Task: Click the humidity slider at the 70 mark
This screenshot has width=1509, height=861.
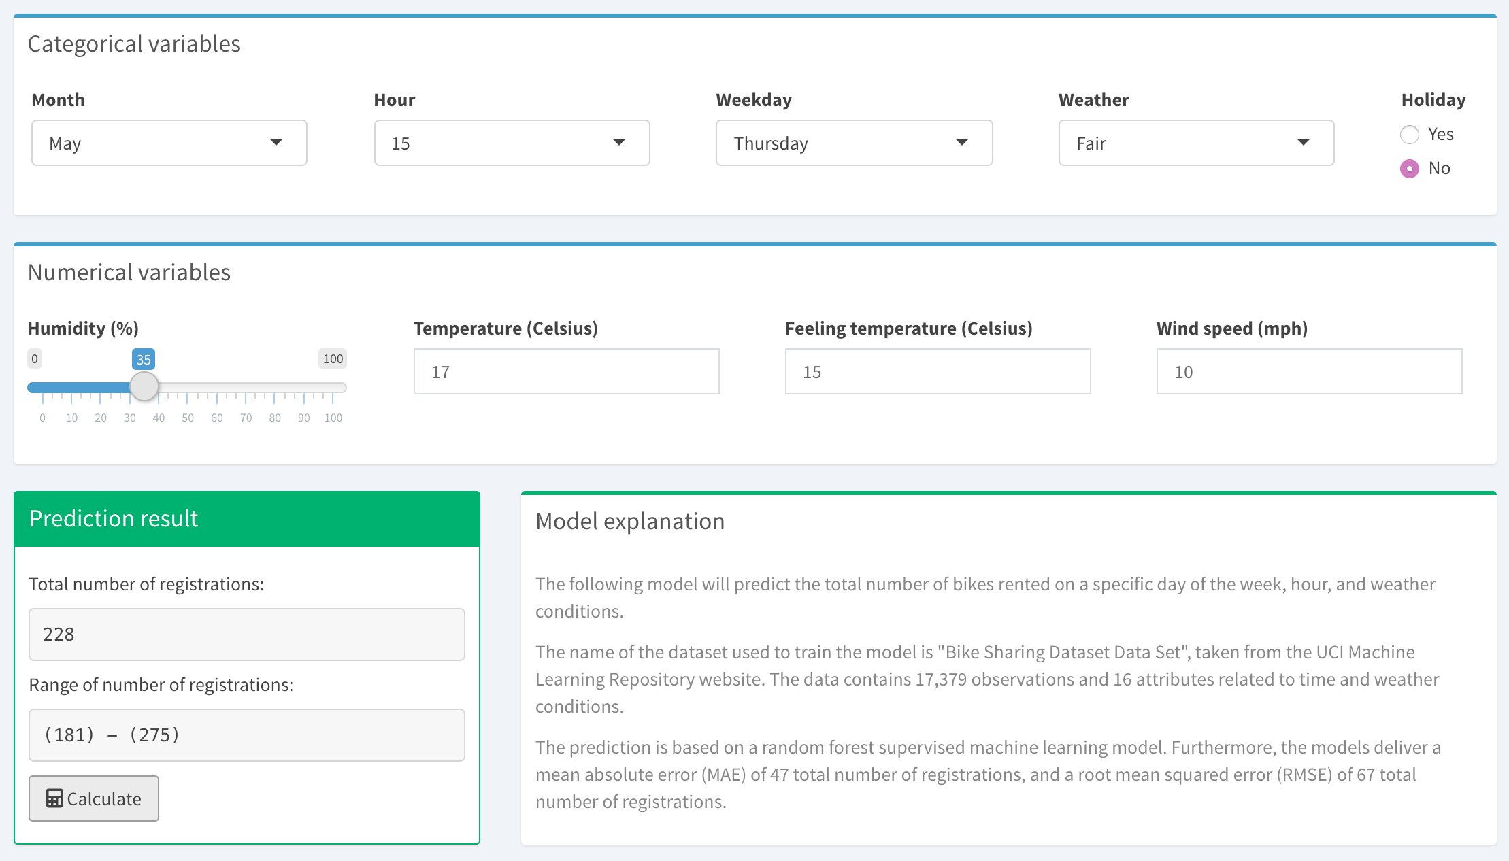Action: pyautogui.click(x=246, y=388)
